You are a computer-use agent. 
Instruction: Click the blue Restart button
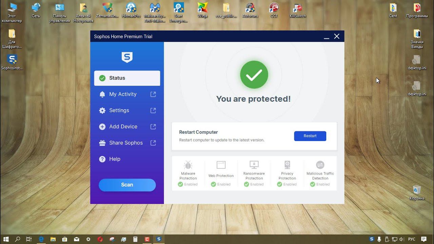(310, 136)
